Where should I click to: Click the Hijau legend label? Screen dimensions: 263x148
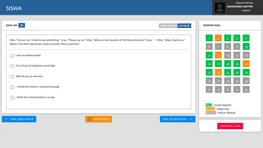(x=209, y=105)
